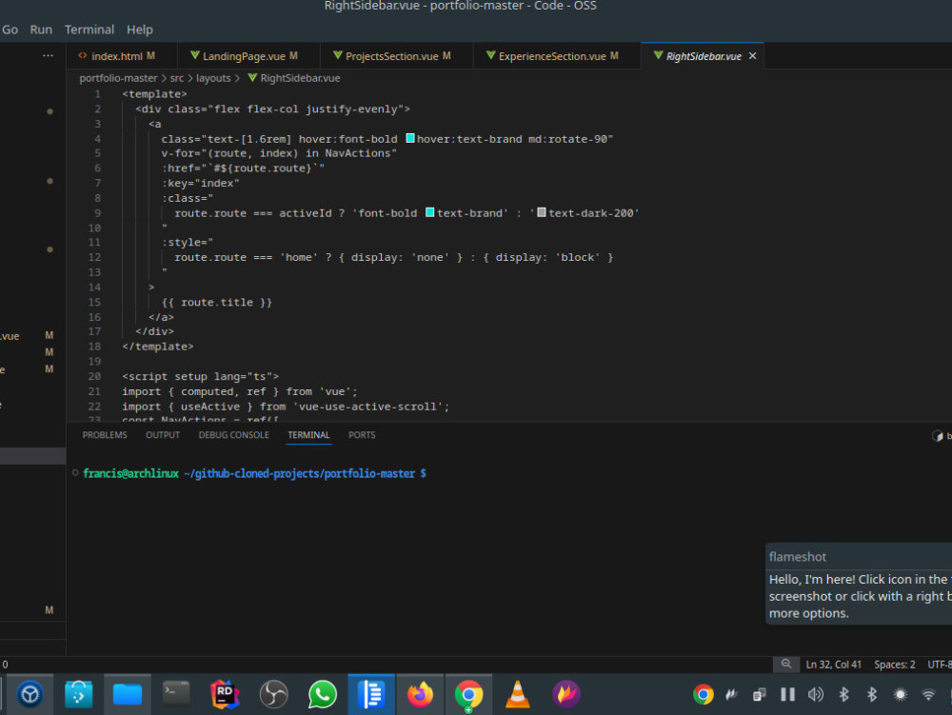Open the PROBLEMS panel tab

pos(105,434)
